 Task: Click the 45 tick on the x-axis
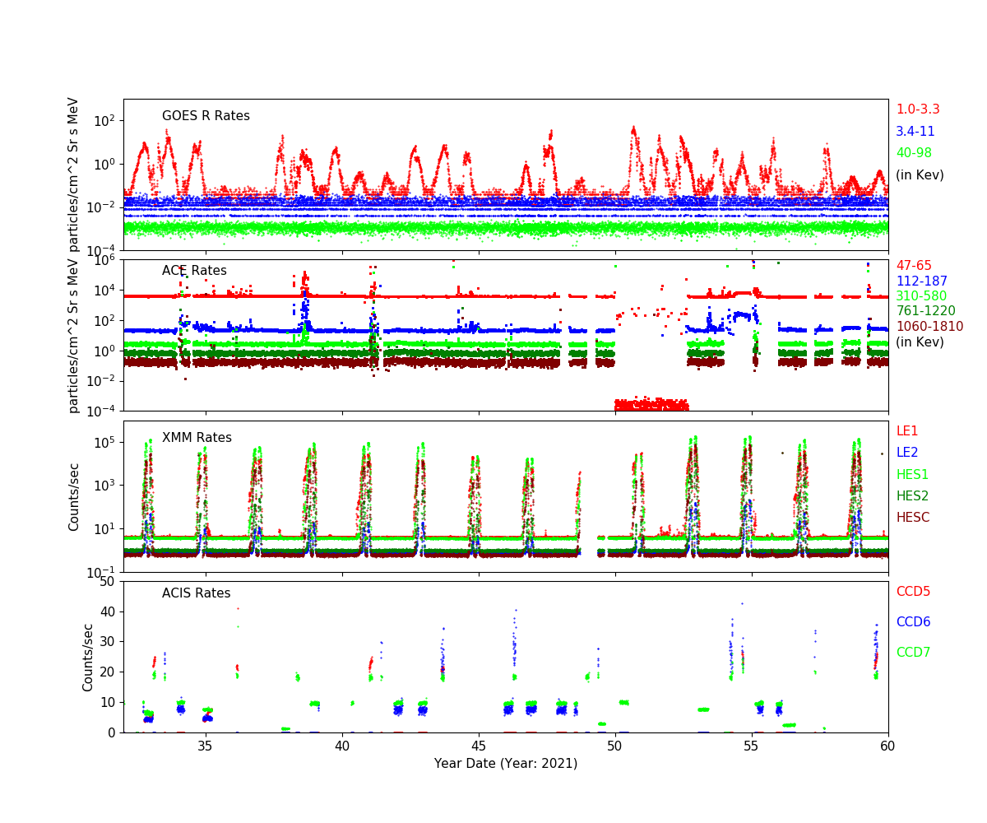[479, 745]
